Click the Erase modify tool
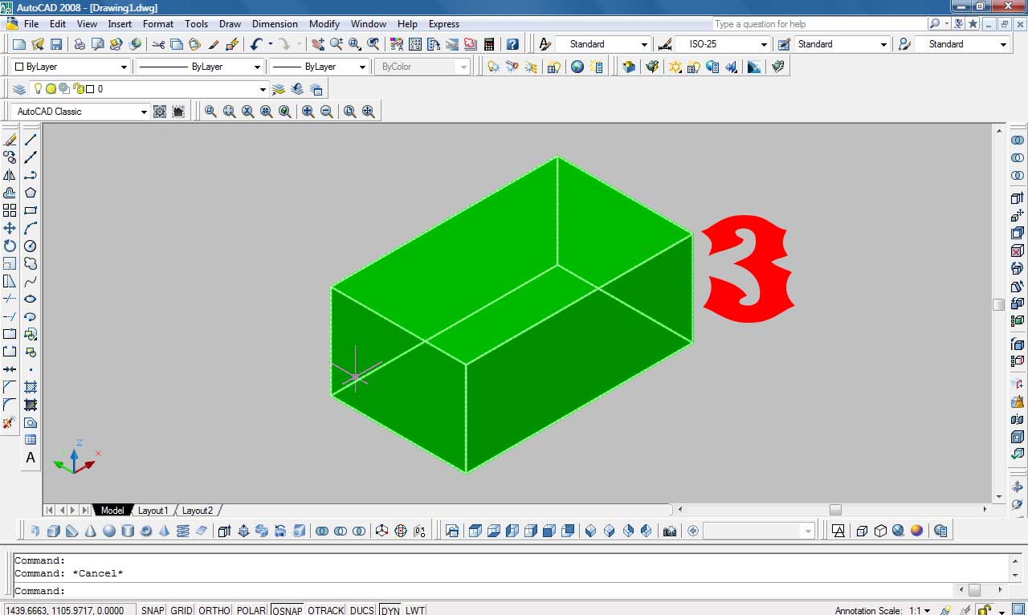This screenshot has width=1028, height=615. 10,140
